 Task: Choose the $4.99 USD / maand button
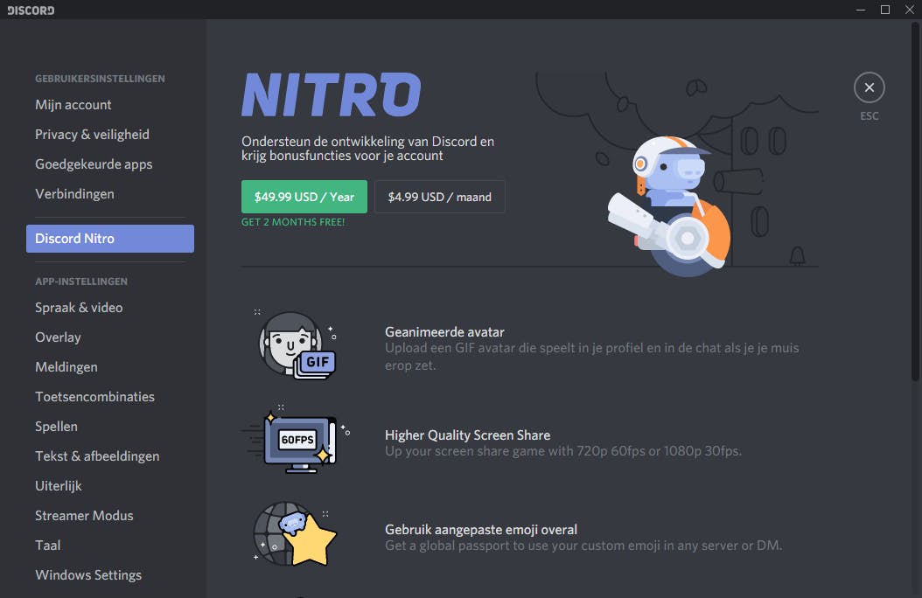coord(440,197)
